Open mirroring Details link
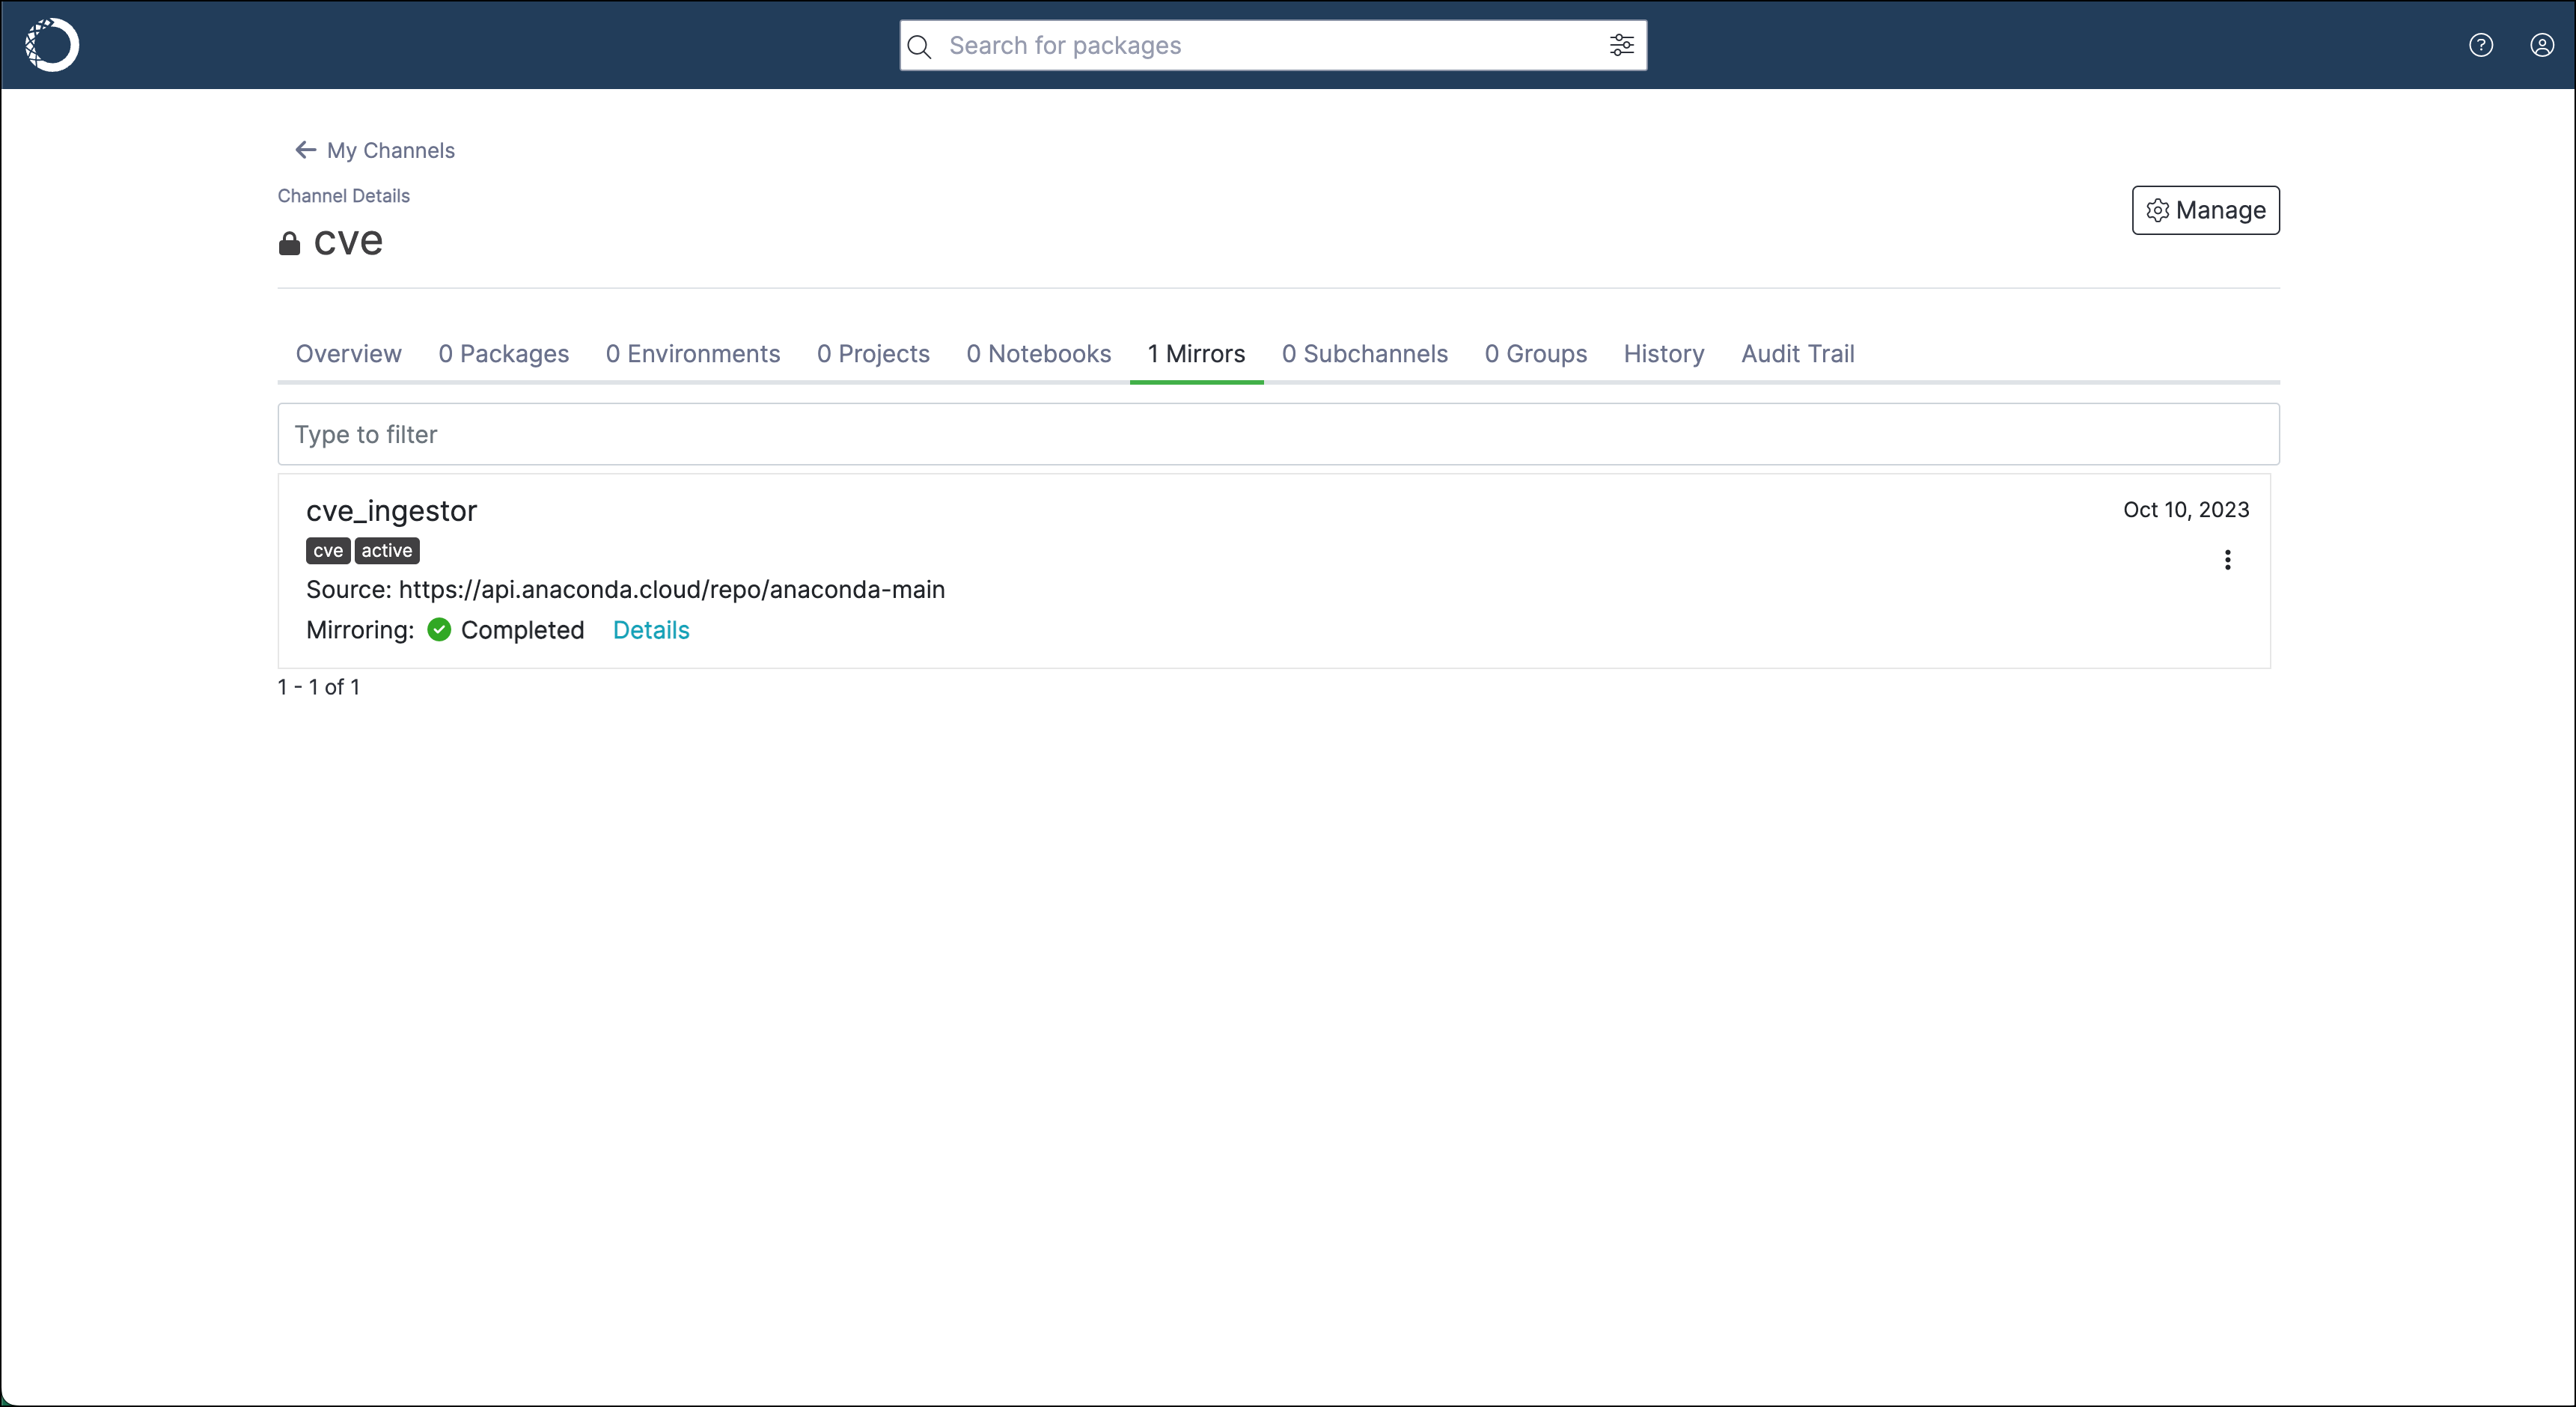 click(x=651, y=630)
